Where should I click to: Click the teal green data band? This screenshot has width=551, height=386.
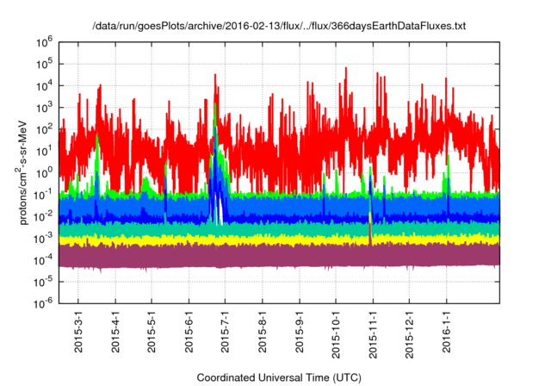[x=279, y=229]
